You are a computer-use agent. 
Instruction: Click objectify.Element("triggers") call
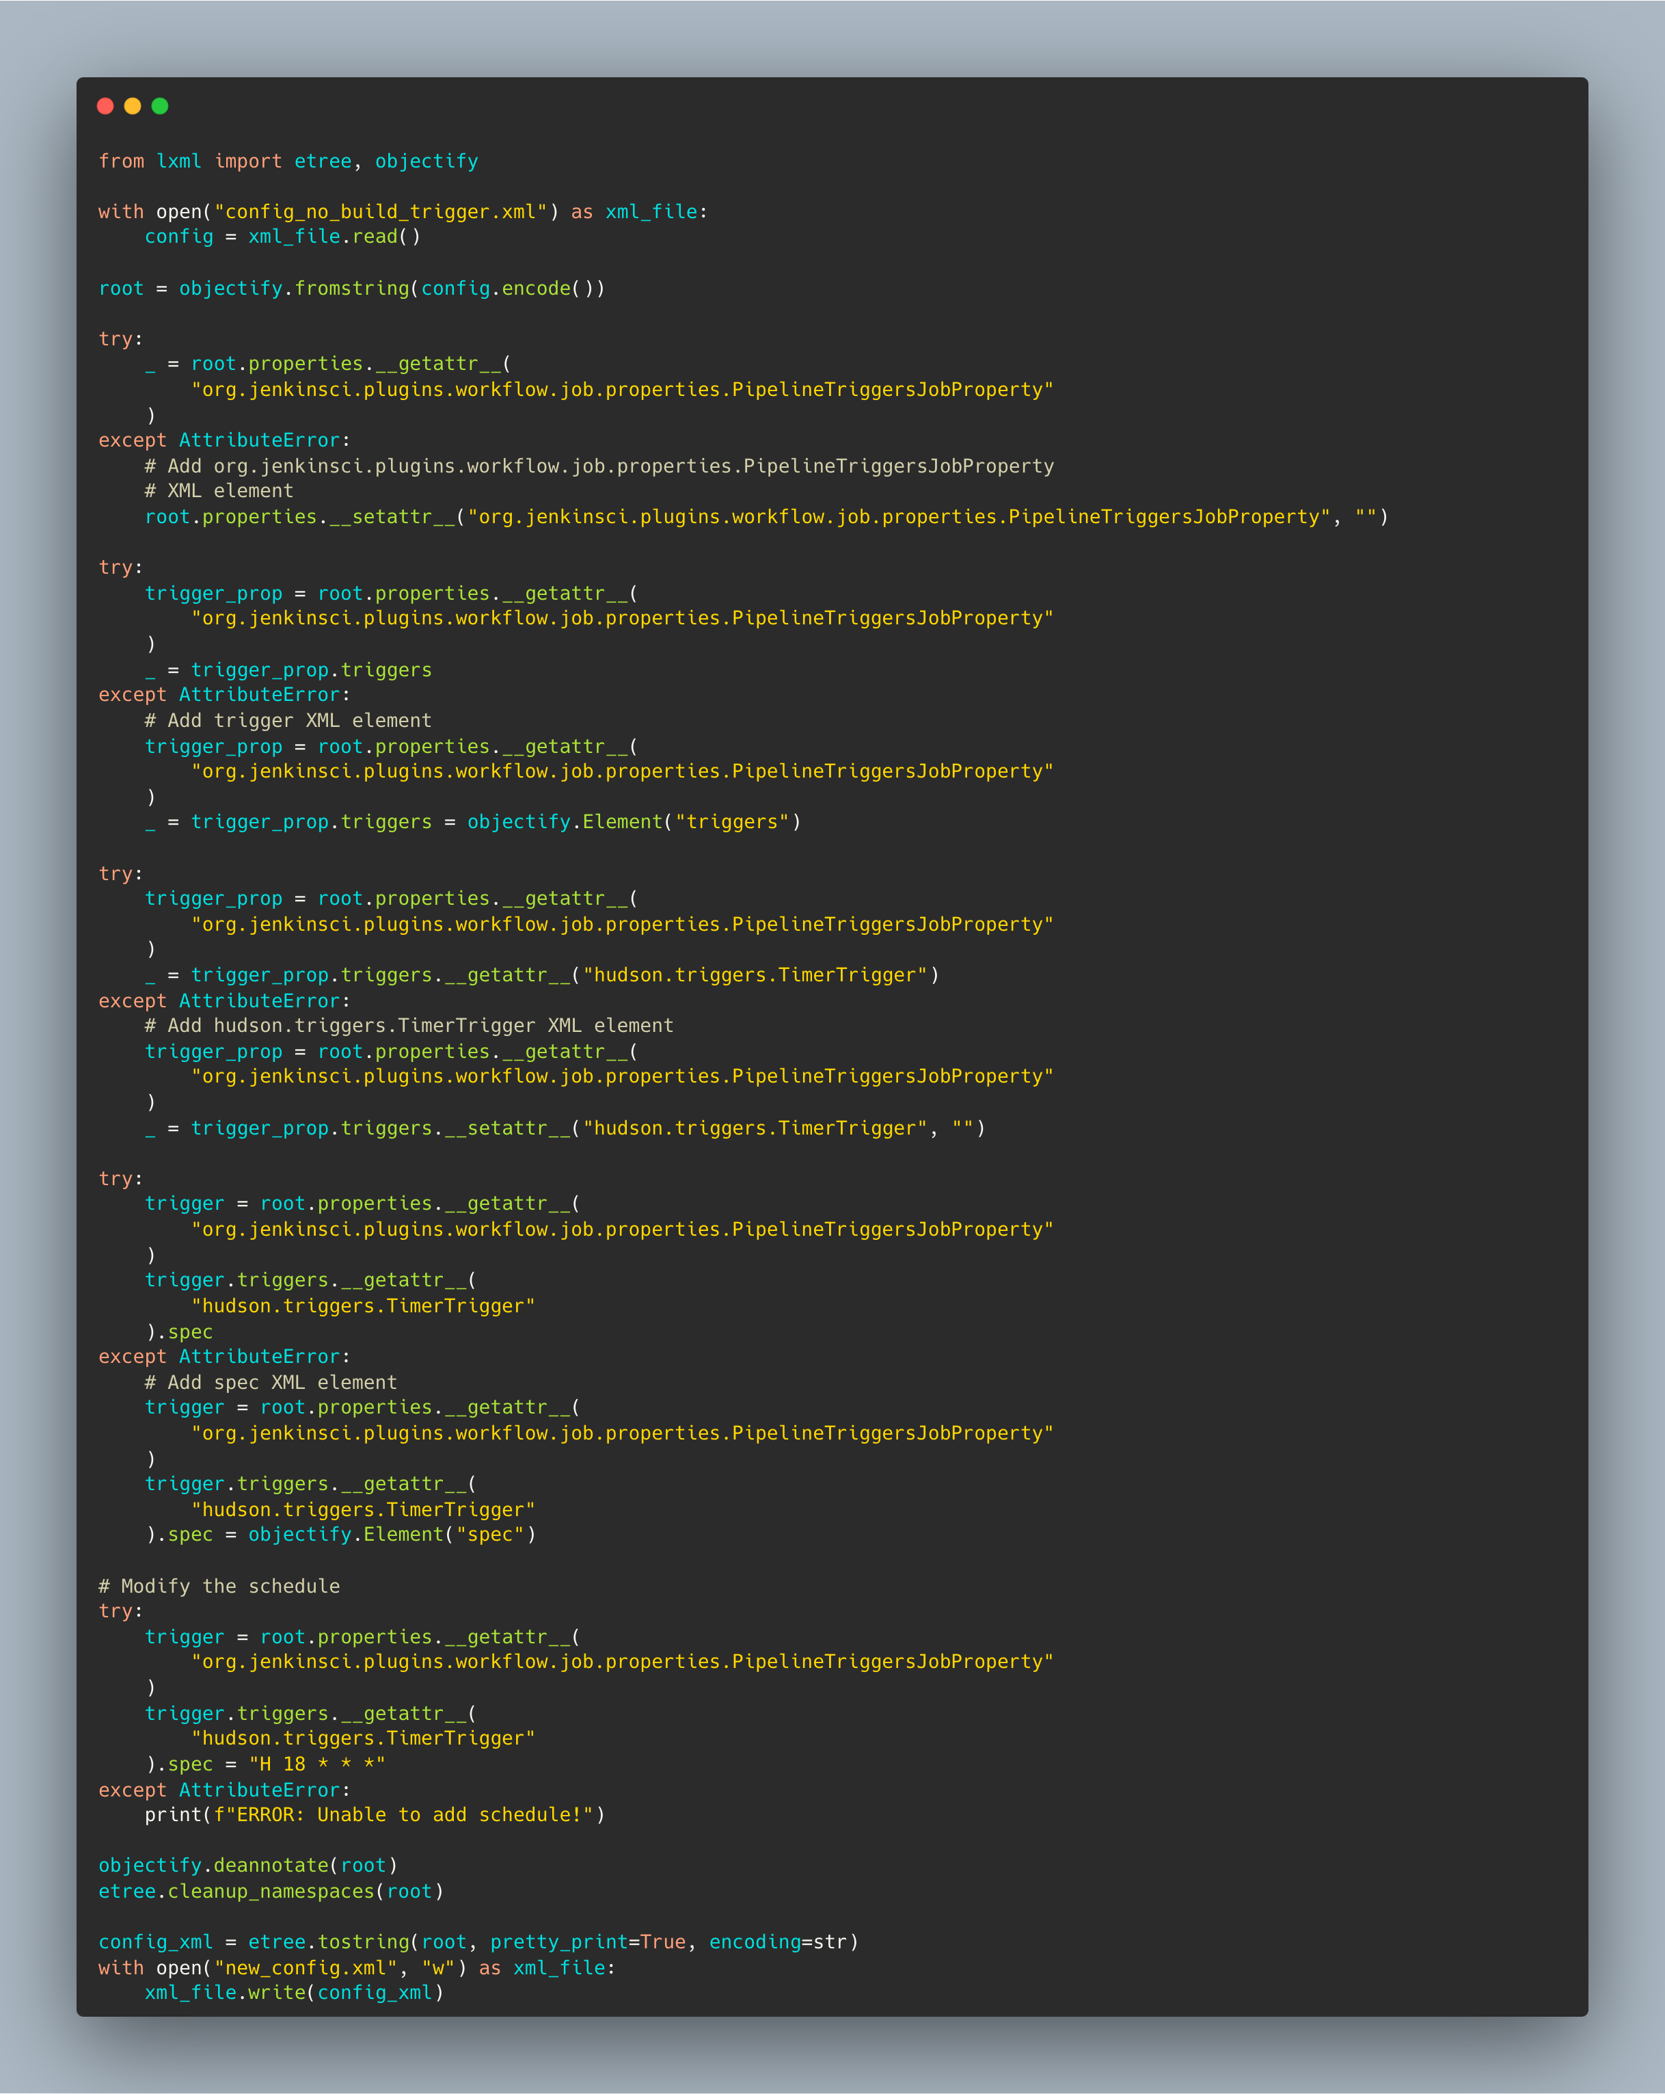(x=634, y=822)
